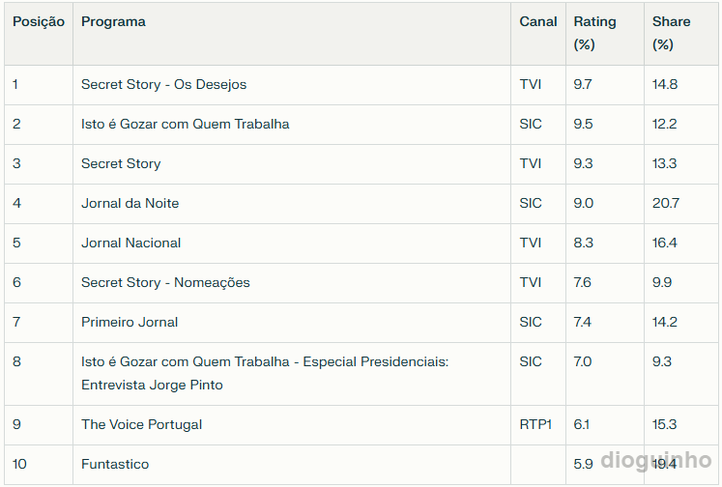Screen dimensions: 722x487
Task: Click the Canal column header
Action: [538, 21]
